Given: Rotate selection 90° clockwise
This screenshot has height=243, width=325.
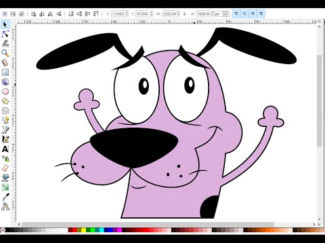Looking at the screenshot, I should click(x=42, y=14).
